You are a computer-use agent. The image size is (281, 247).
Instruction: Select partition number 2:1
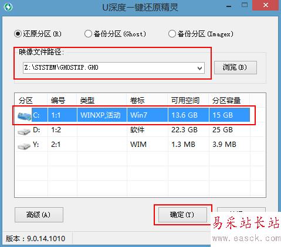[56, 145]
